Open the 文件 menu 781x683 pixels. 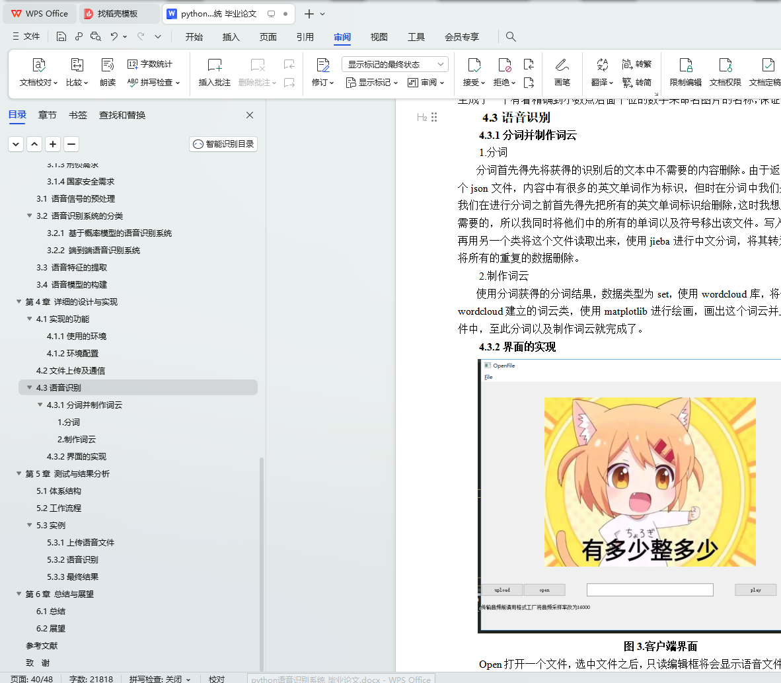pos(26,36)
